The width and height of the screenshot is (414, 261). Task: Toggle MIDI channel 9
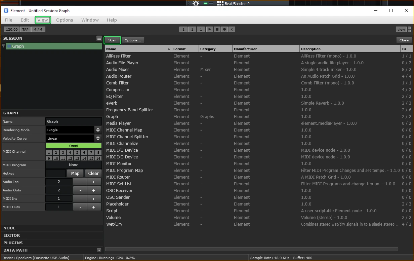tap(49, 158)
